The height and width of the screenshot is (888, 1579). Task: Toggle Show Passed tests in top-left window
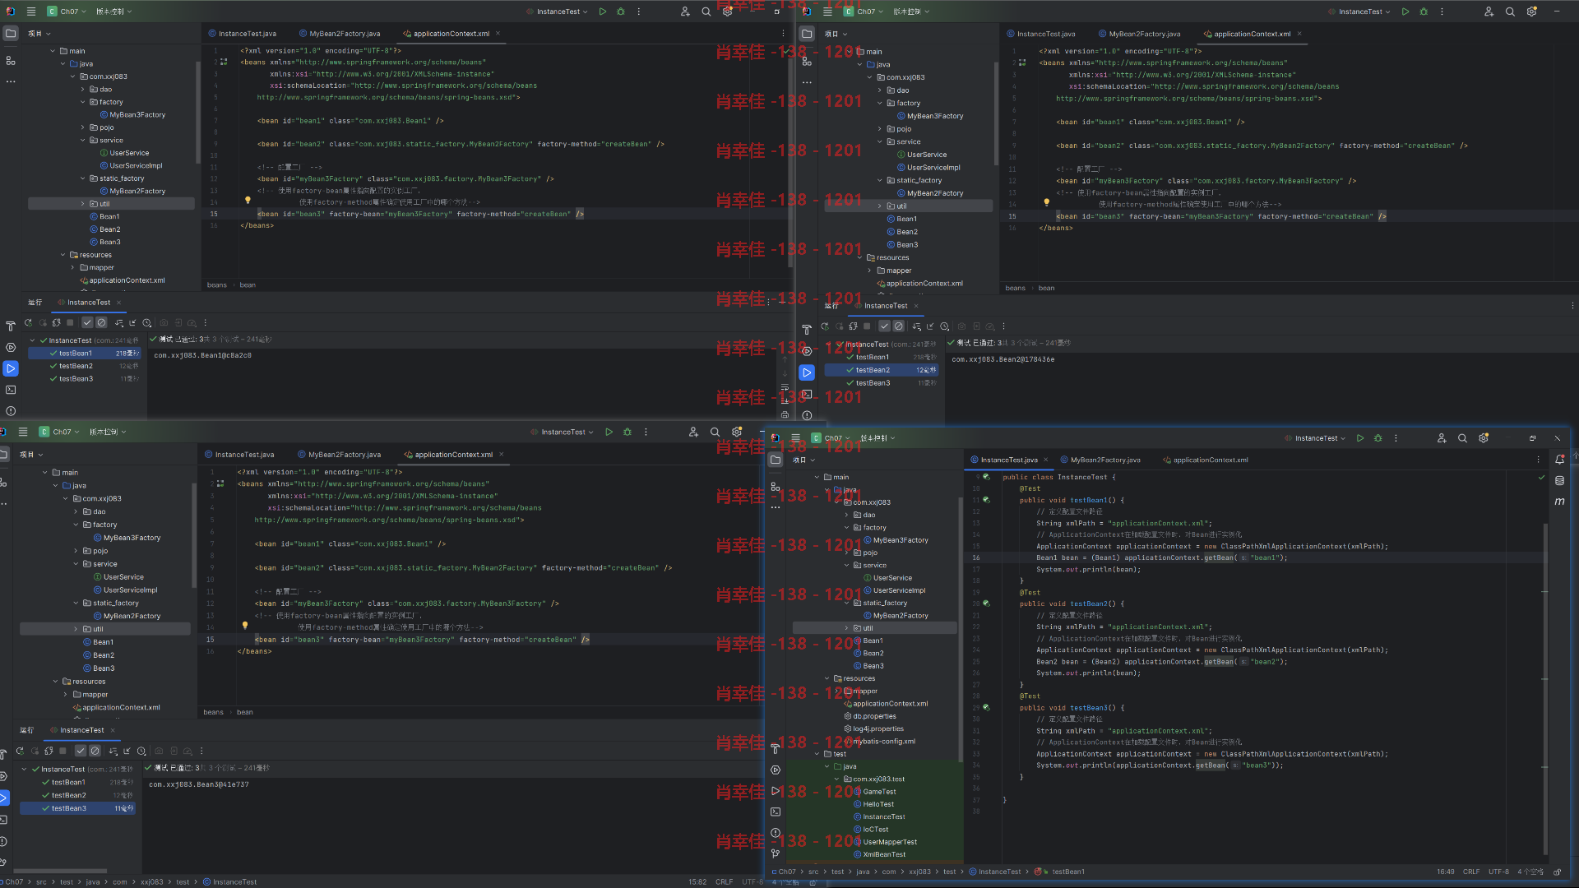click(x=87, y=323)
